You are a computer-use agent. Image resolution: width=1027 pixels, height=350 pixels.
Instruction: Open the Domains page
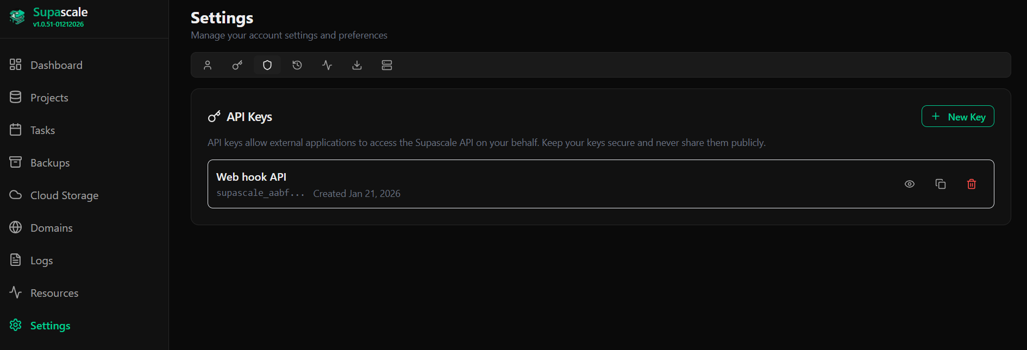click(x=51, y=228)
